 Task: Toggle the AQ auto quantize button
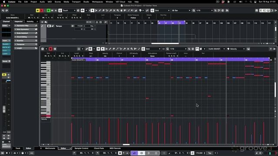pyautogui.click(x=32, y=153)
